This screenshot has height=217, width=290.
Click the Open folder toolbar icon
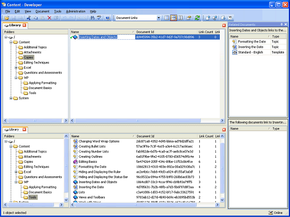7,18
